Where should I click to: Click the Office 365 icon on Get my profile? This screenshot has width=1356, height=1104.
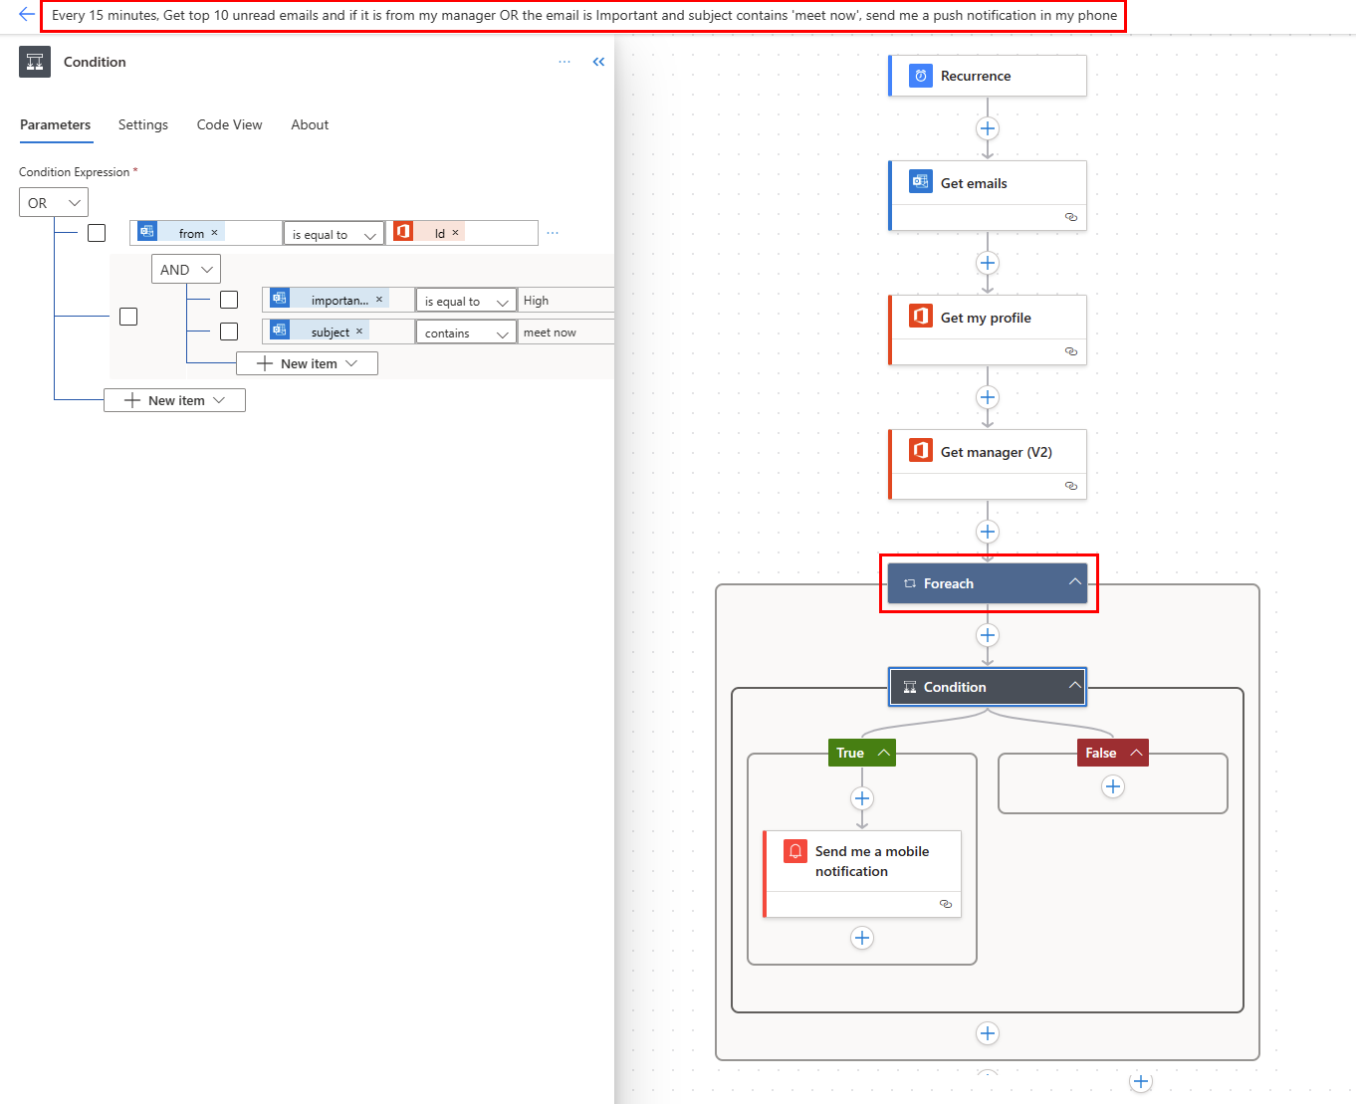[920, 316]
